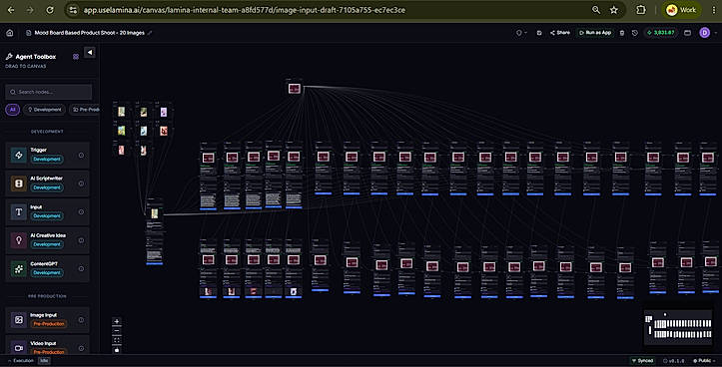Open the browser three-dot menu
This screenshot has height=367, width=722.
click(x=714, y=10)
